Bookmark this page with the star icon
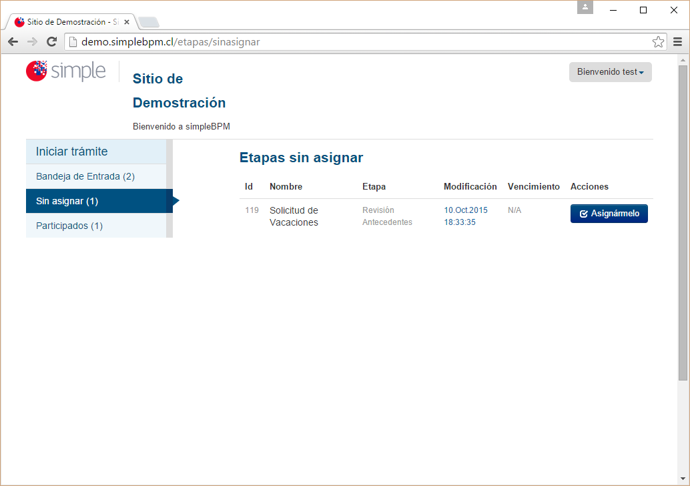Screen dimensions: 690x486 click(658, 42)
